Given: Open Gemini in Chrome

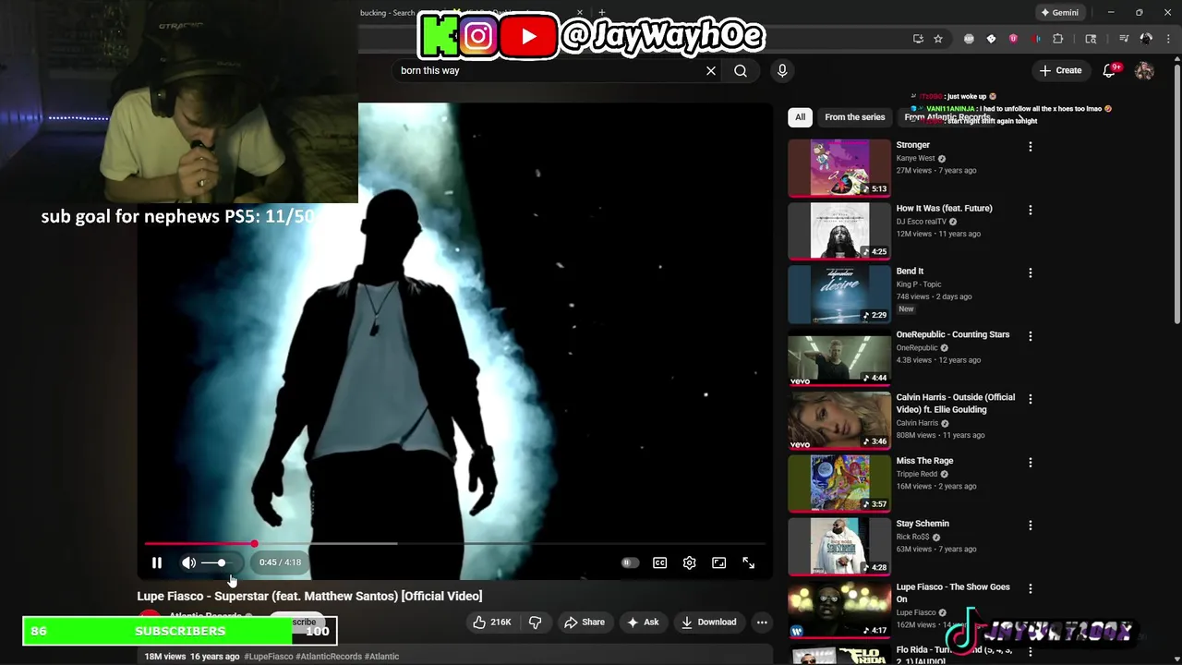Looking at the screenshot, I should (1059, 13).
